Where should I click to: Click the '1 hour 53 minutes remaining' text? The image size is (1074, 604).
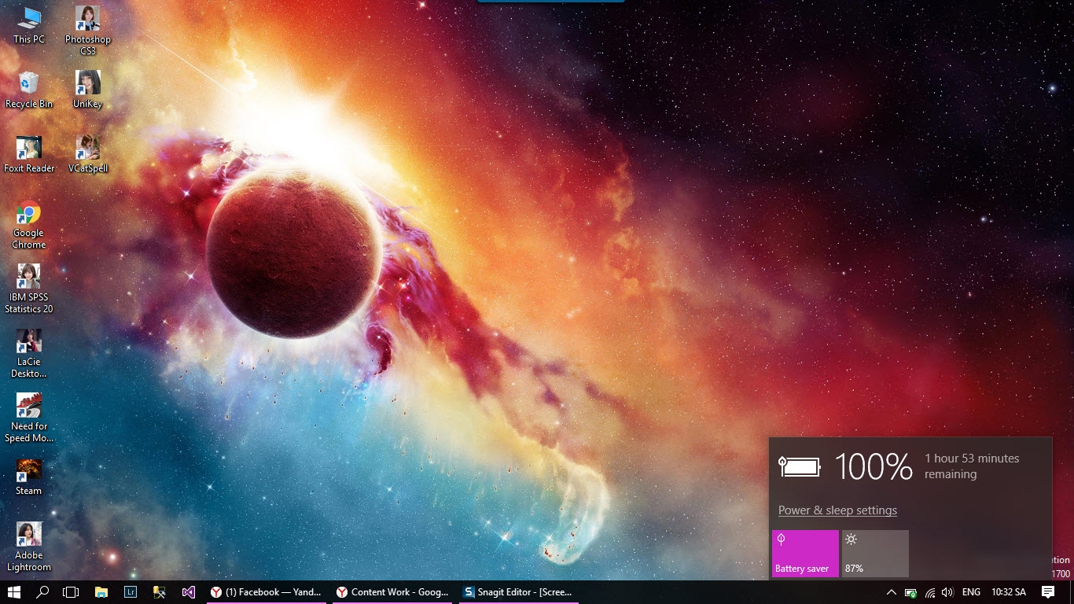972,466
